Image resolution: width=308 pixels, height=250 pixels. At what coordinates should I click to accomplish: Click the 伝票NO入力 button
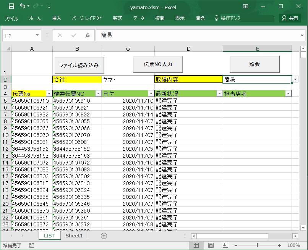point(158,64)
